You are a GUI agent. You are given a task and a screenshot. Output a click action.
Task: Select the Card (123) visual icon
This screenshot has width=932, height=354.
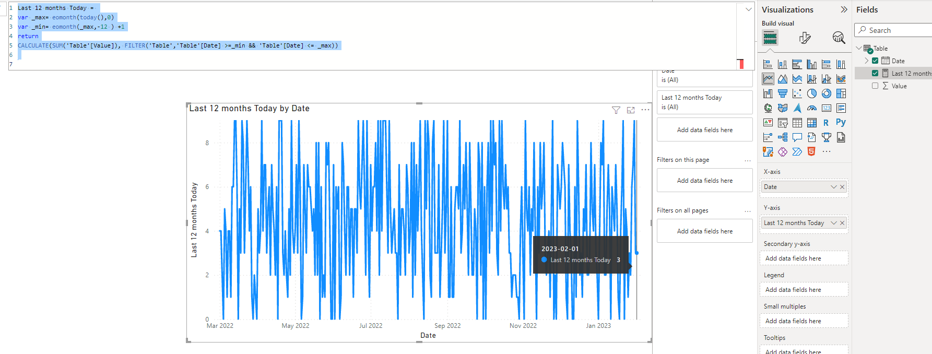[x=827, y=108]
